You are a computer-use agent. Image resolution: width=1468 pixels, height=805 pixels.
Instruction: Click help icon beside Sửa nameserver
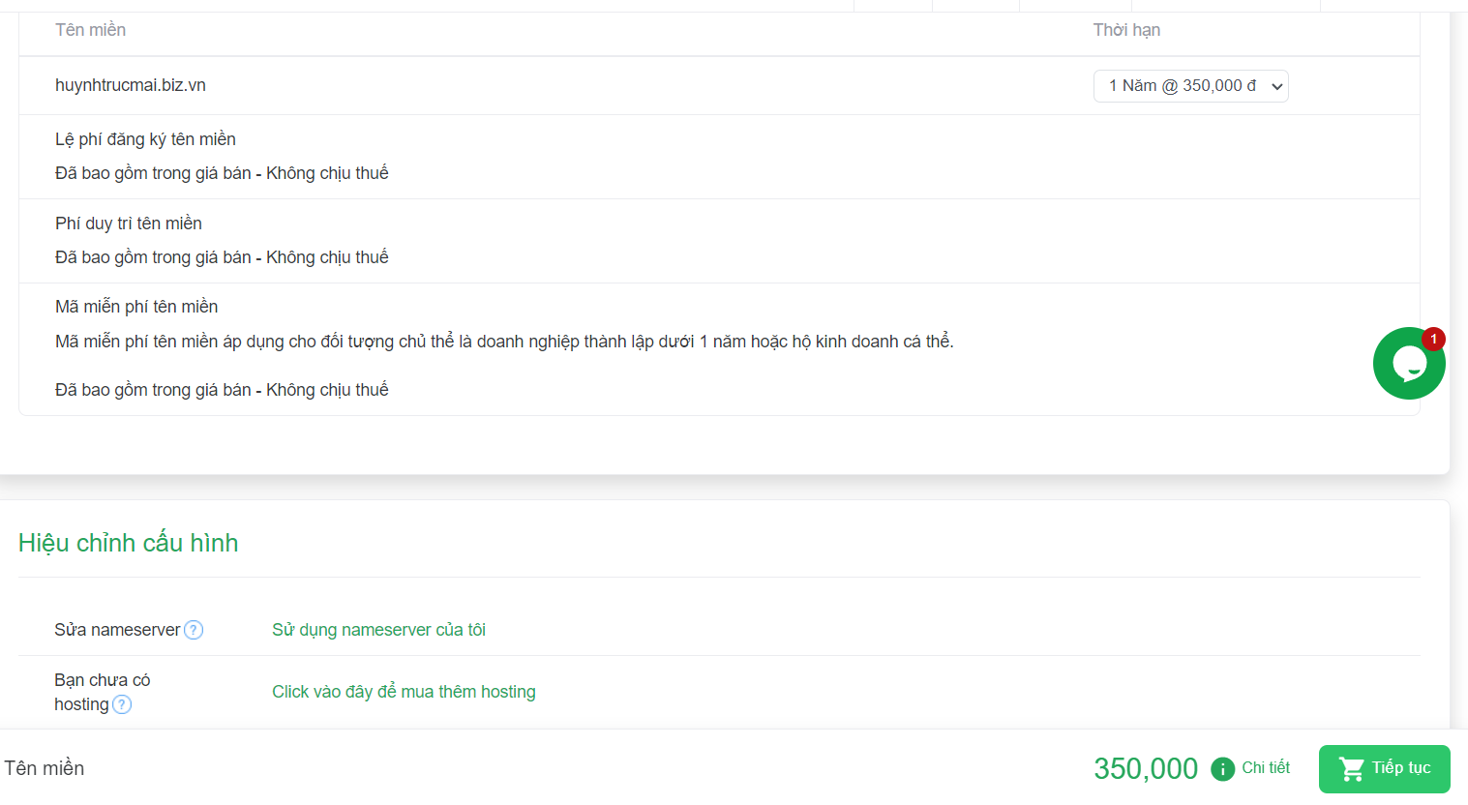[x=194, y=630]
